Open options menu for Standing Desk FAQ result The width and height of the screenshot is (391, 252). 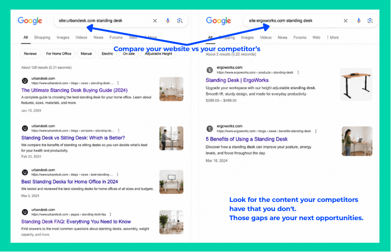[x=110, y=215]
